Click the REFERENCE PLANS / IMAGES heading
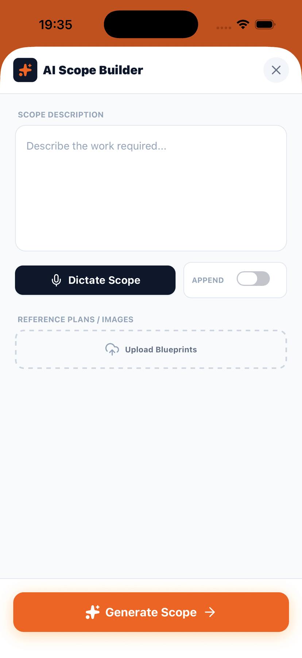Screen dimensions: 302x658 (75, 319)
